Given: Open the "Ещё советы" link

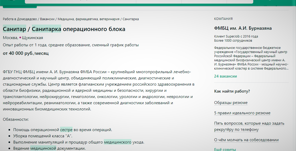Looking at the screenshot, I should pyautogui.click(x=225, y=149).
